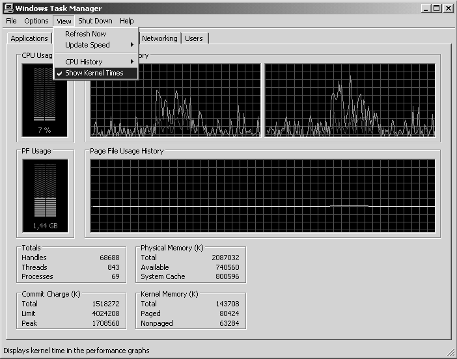Click the window resize grip icon

[x=451, y=352]
